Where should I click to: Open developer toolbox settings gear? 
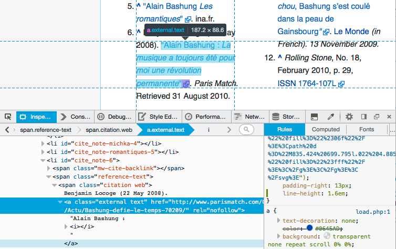[349, 117]
